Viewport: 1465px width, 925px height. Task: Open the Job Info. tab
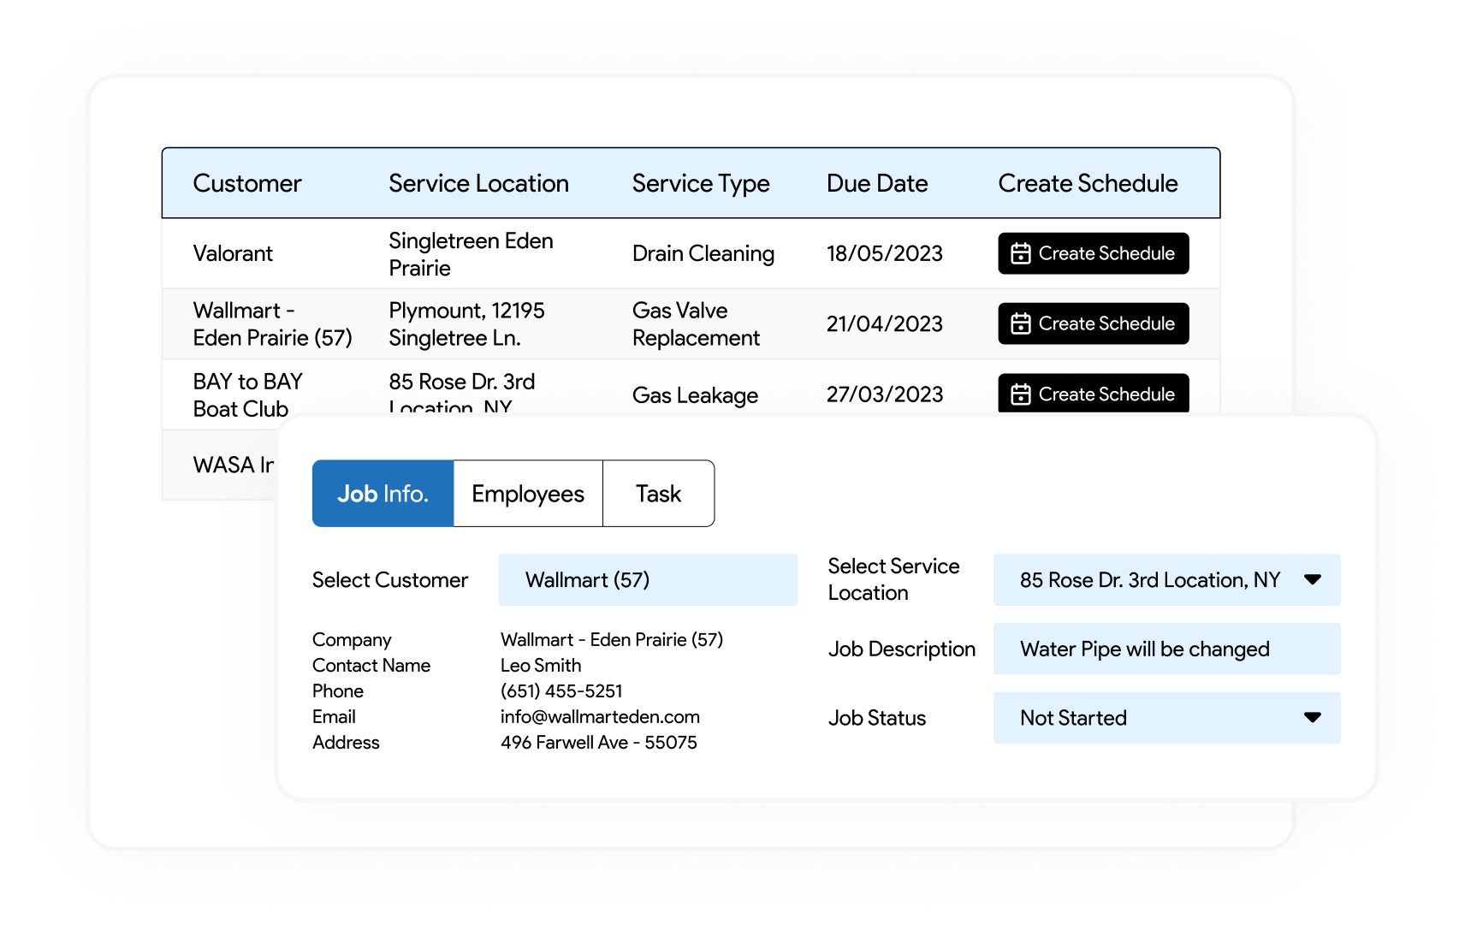pyautogui.click(x=383, y=494)
